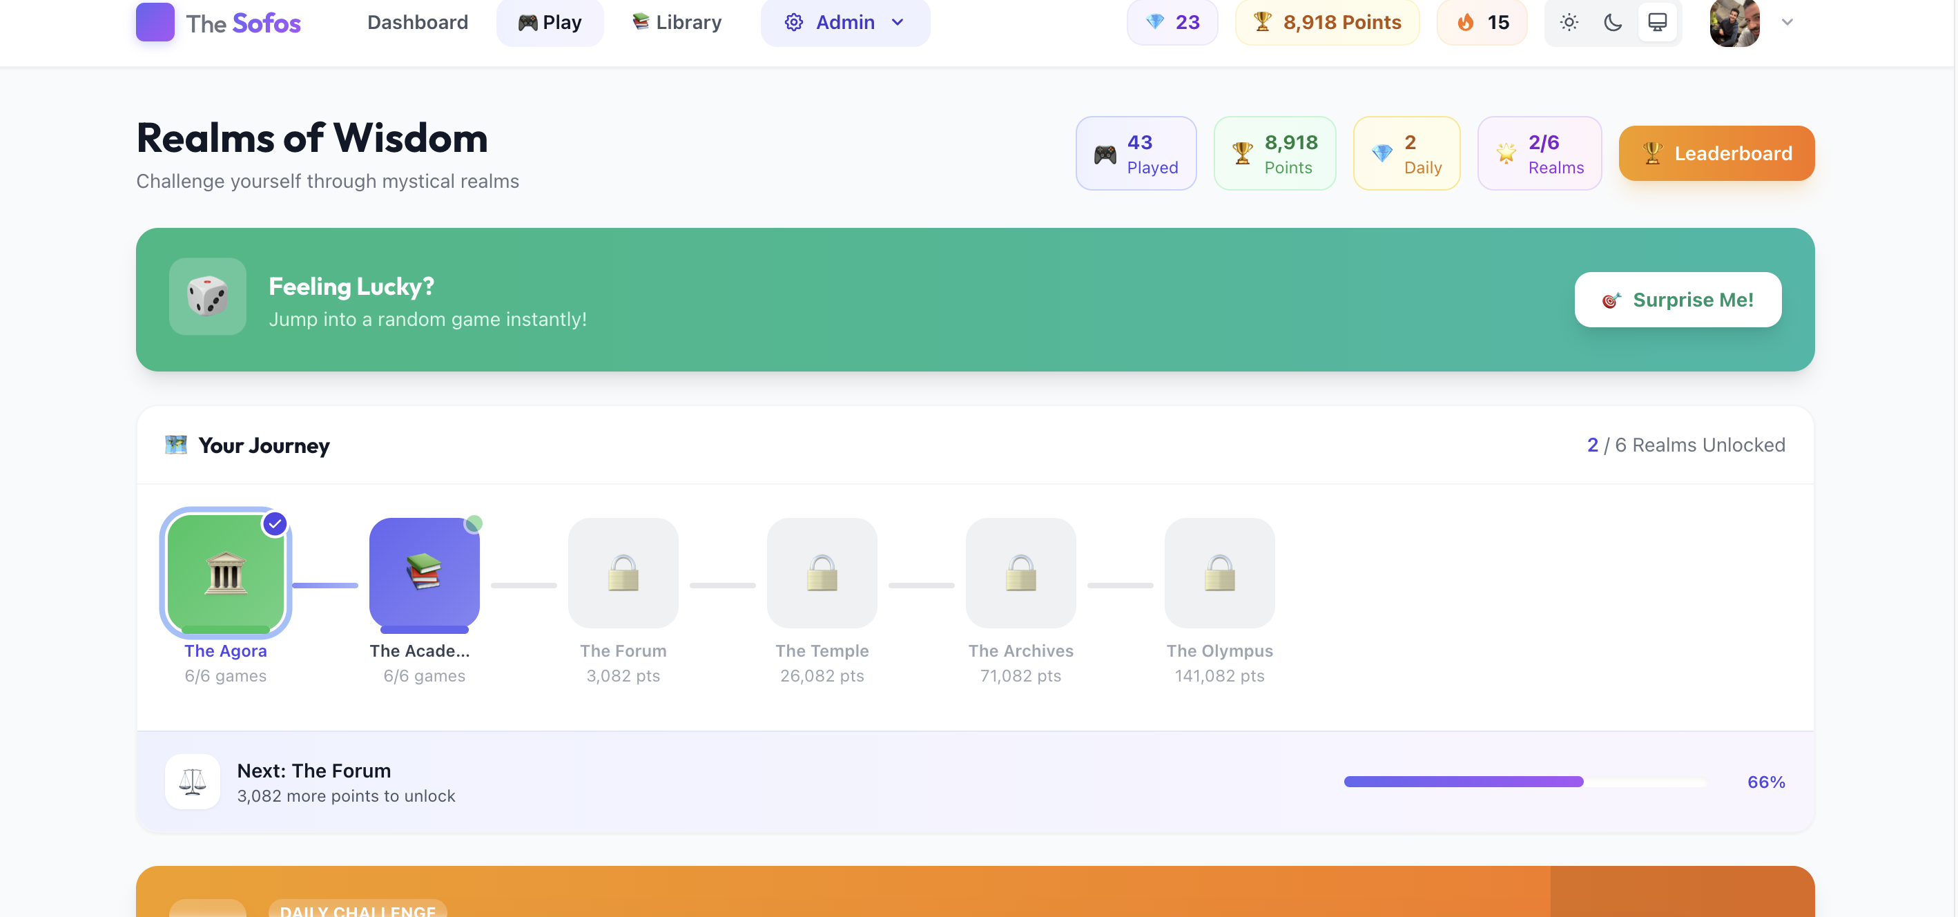1958x917 pixels.
Task: Click the user profile avatar photo
Action: pyautogui.click(x=1734, y=22)
